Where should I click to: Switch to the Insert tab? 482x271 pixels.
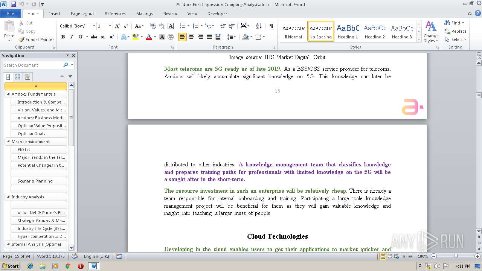tap(55, 14)
